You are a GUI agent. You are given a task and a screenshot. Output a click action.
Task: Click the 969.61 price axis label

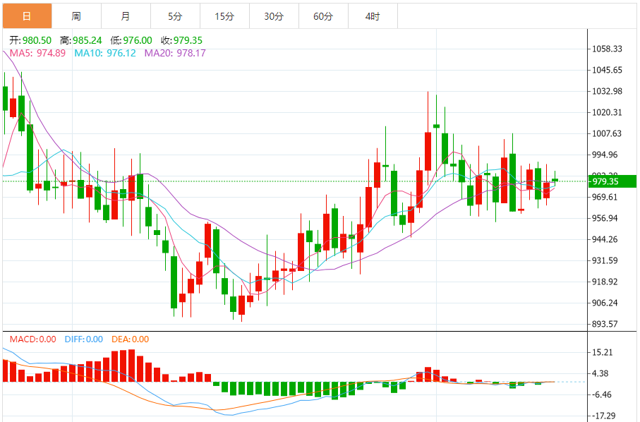[605, 197]
